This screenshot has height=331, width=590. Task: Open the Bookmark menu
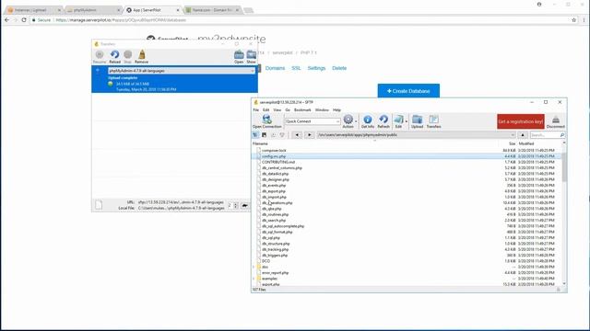[302, 110]
